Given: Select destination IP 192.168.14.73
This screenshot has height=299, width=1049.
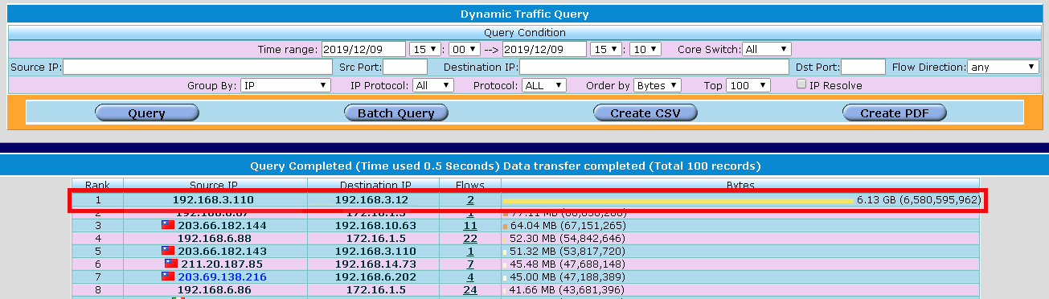Looking at the screenshot, I should point(375,264).
